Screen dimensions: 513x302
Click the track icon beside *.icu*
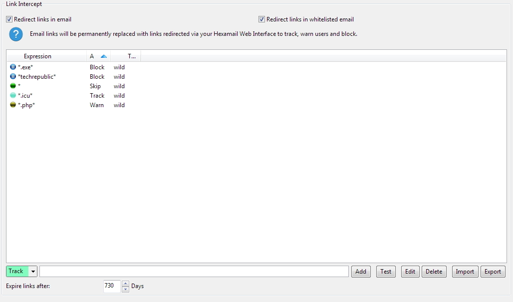click(x=13, y=95)
